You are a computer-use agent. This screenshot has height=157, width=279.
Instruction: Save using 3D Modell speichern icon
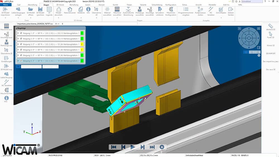click(x=40, y=9)
